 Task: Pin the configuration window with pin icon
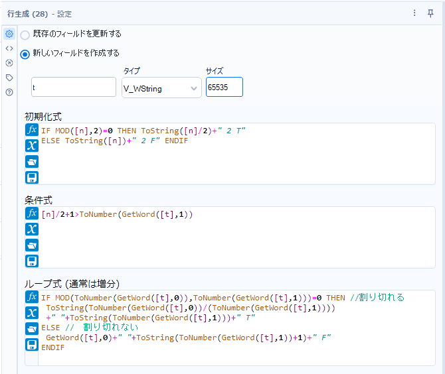(x=431, y=13)
